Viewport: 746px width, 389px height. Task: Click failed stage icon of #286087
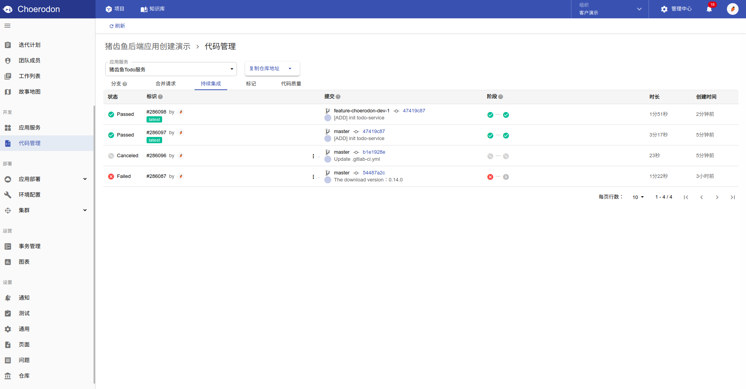coord(490,177)
